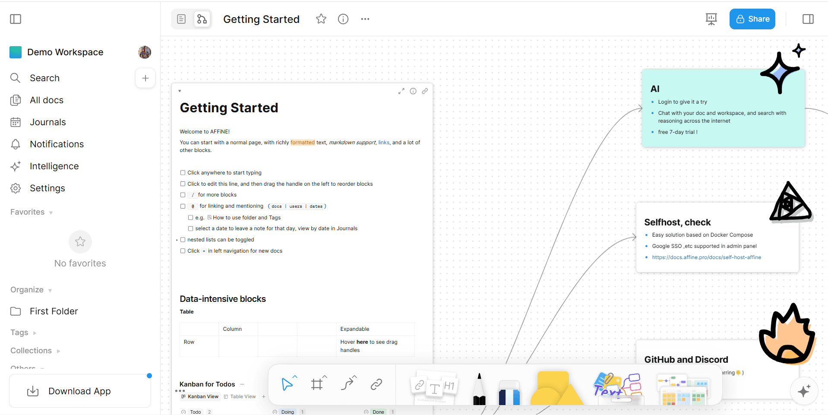Follow the 'links' hyperlink in intro text
Image resolution: width=828 pixels, height=415 pixels.
point(384,143)
